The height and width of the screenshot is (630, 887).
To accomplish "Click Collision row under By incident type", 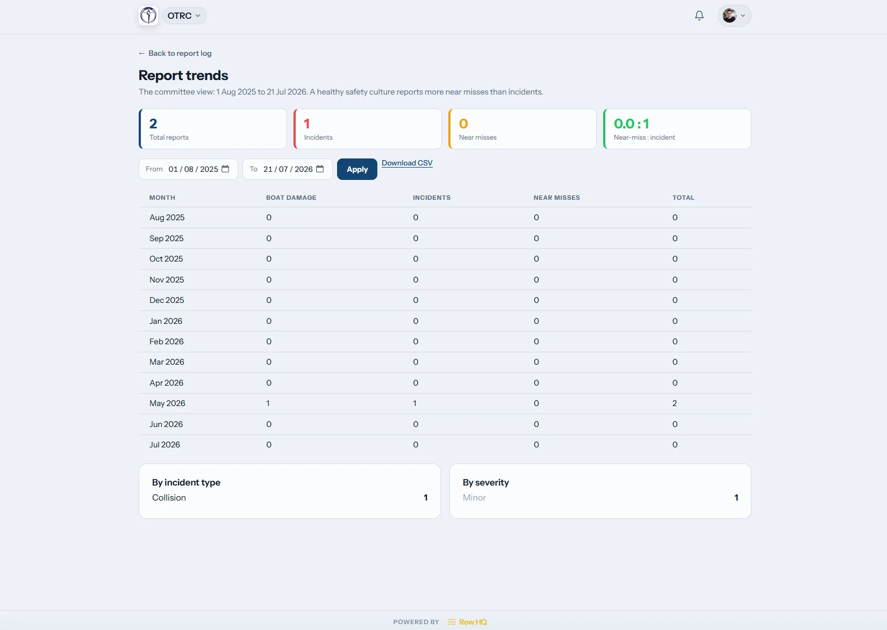I will click(290, 498).
